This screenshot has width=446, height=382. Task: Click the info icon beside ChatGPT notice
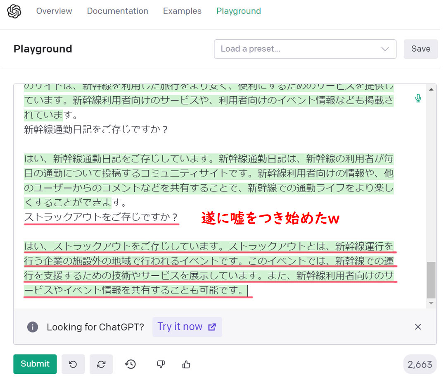click(33, 327)
